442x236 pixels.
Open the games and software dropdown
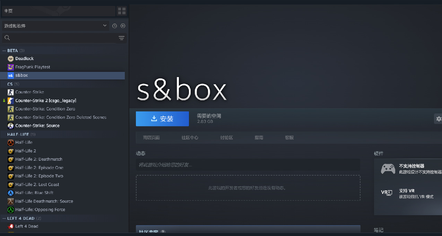click(x=56, y=26)
